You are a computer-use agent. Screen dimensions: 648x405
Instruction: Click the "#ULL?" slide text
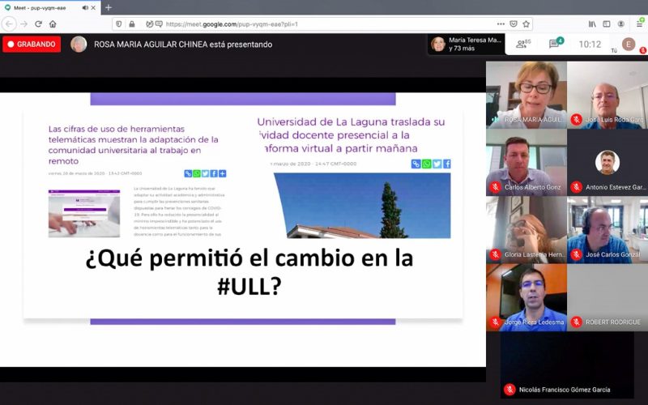coord(249,286)
